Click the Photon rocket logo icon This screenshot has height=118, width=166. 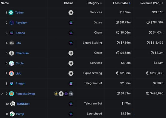tap(11, 84)
